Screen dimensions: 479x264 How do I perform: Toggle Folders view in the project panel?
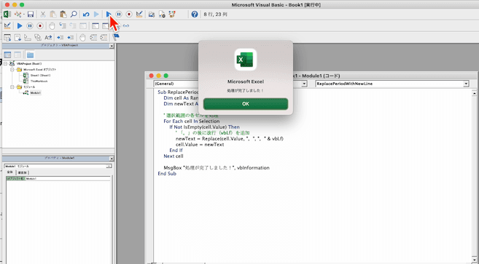(30, 55)
